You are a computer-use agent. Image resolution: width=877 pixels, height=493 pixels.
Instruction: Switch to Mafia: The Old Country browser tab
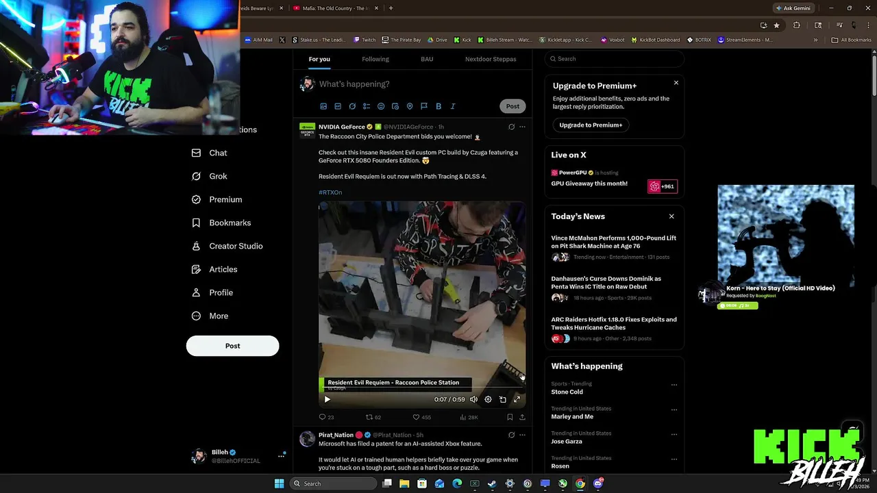point(334,8)
